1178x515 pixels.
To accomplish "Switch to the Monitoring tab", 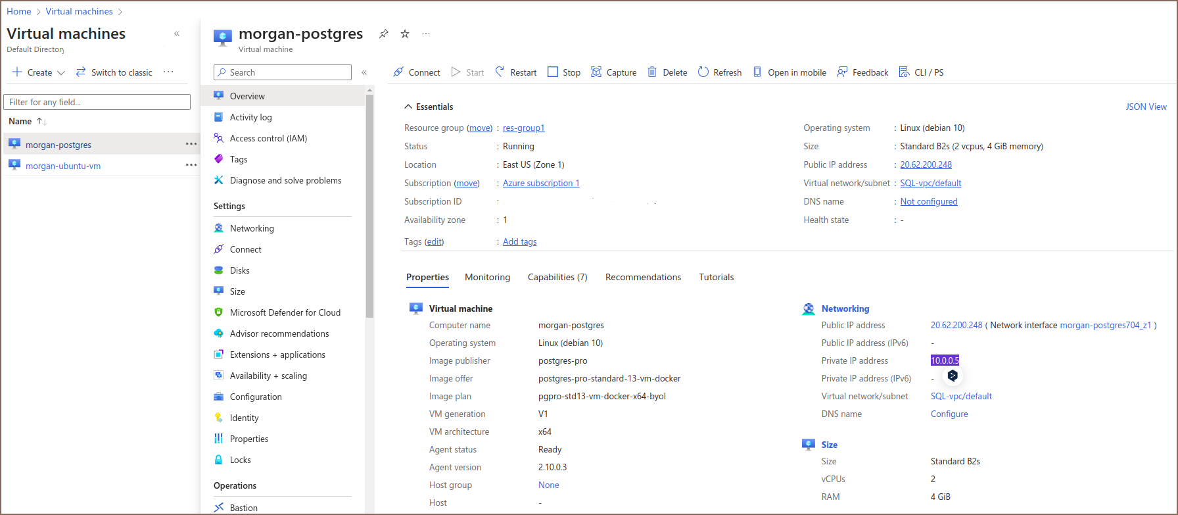I will pyautogui.click(x=487, y=277).
